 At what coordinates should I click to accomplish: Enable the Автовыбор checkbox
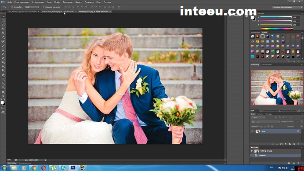pos(12,7)
